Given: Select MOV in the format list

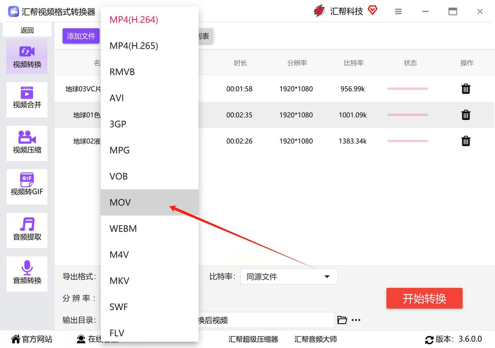Looking at the screenshot, I should (149, 203).
